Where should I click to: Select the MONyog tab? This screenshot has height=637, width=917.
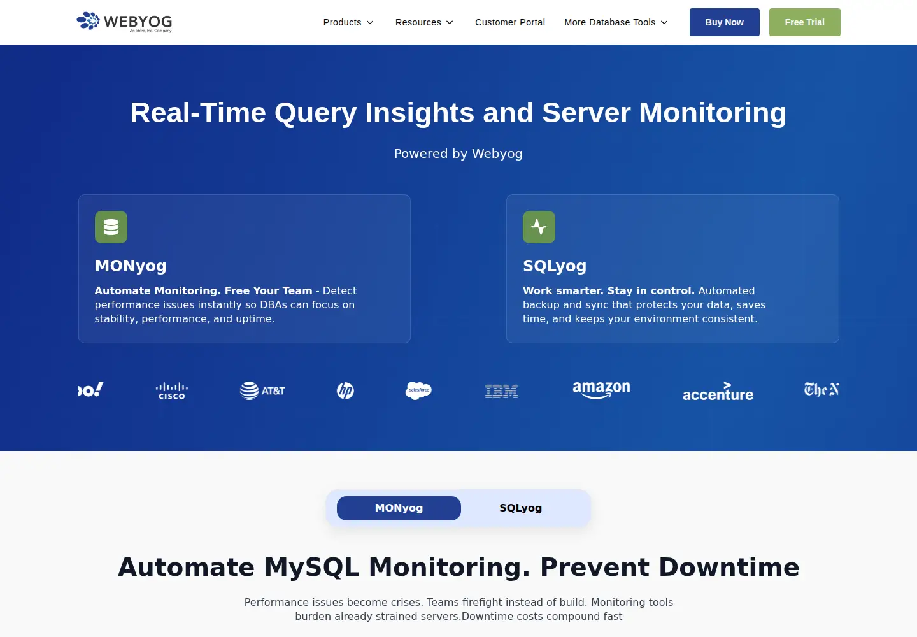pos(399,508)
